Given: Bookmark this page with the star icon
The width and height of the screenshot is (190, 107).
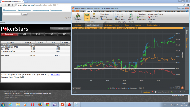Looking at the screenshot, I should point(184,5).
